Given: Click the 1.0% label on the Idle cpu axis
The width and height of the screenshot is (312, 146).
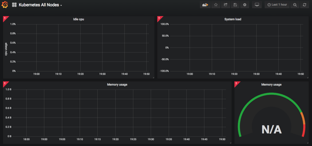Looking at the screenshot, I should click(x=13, y=24).
